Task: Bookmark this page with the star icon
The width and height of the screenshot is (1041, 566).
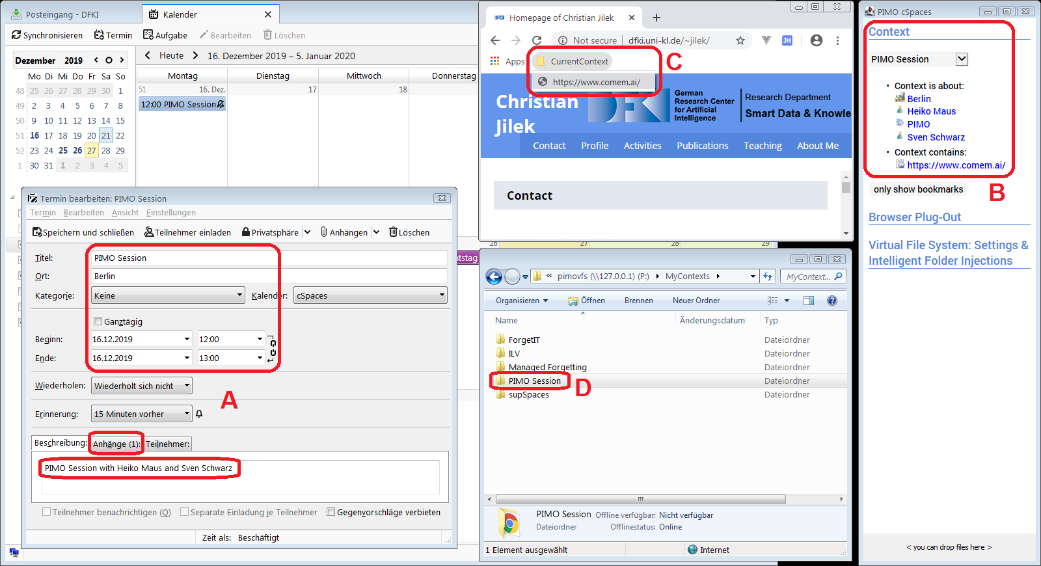Action: [x=740, y=40]
